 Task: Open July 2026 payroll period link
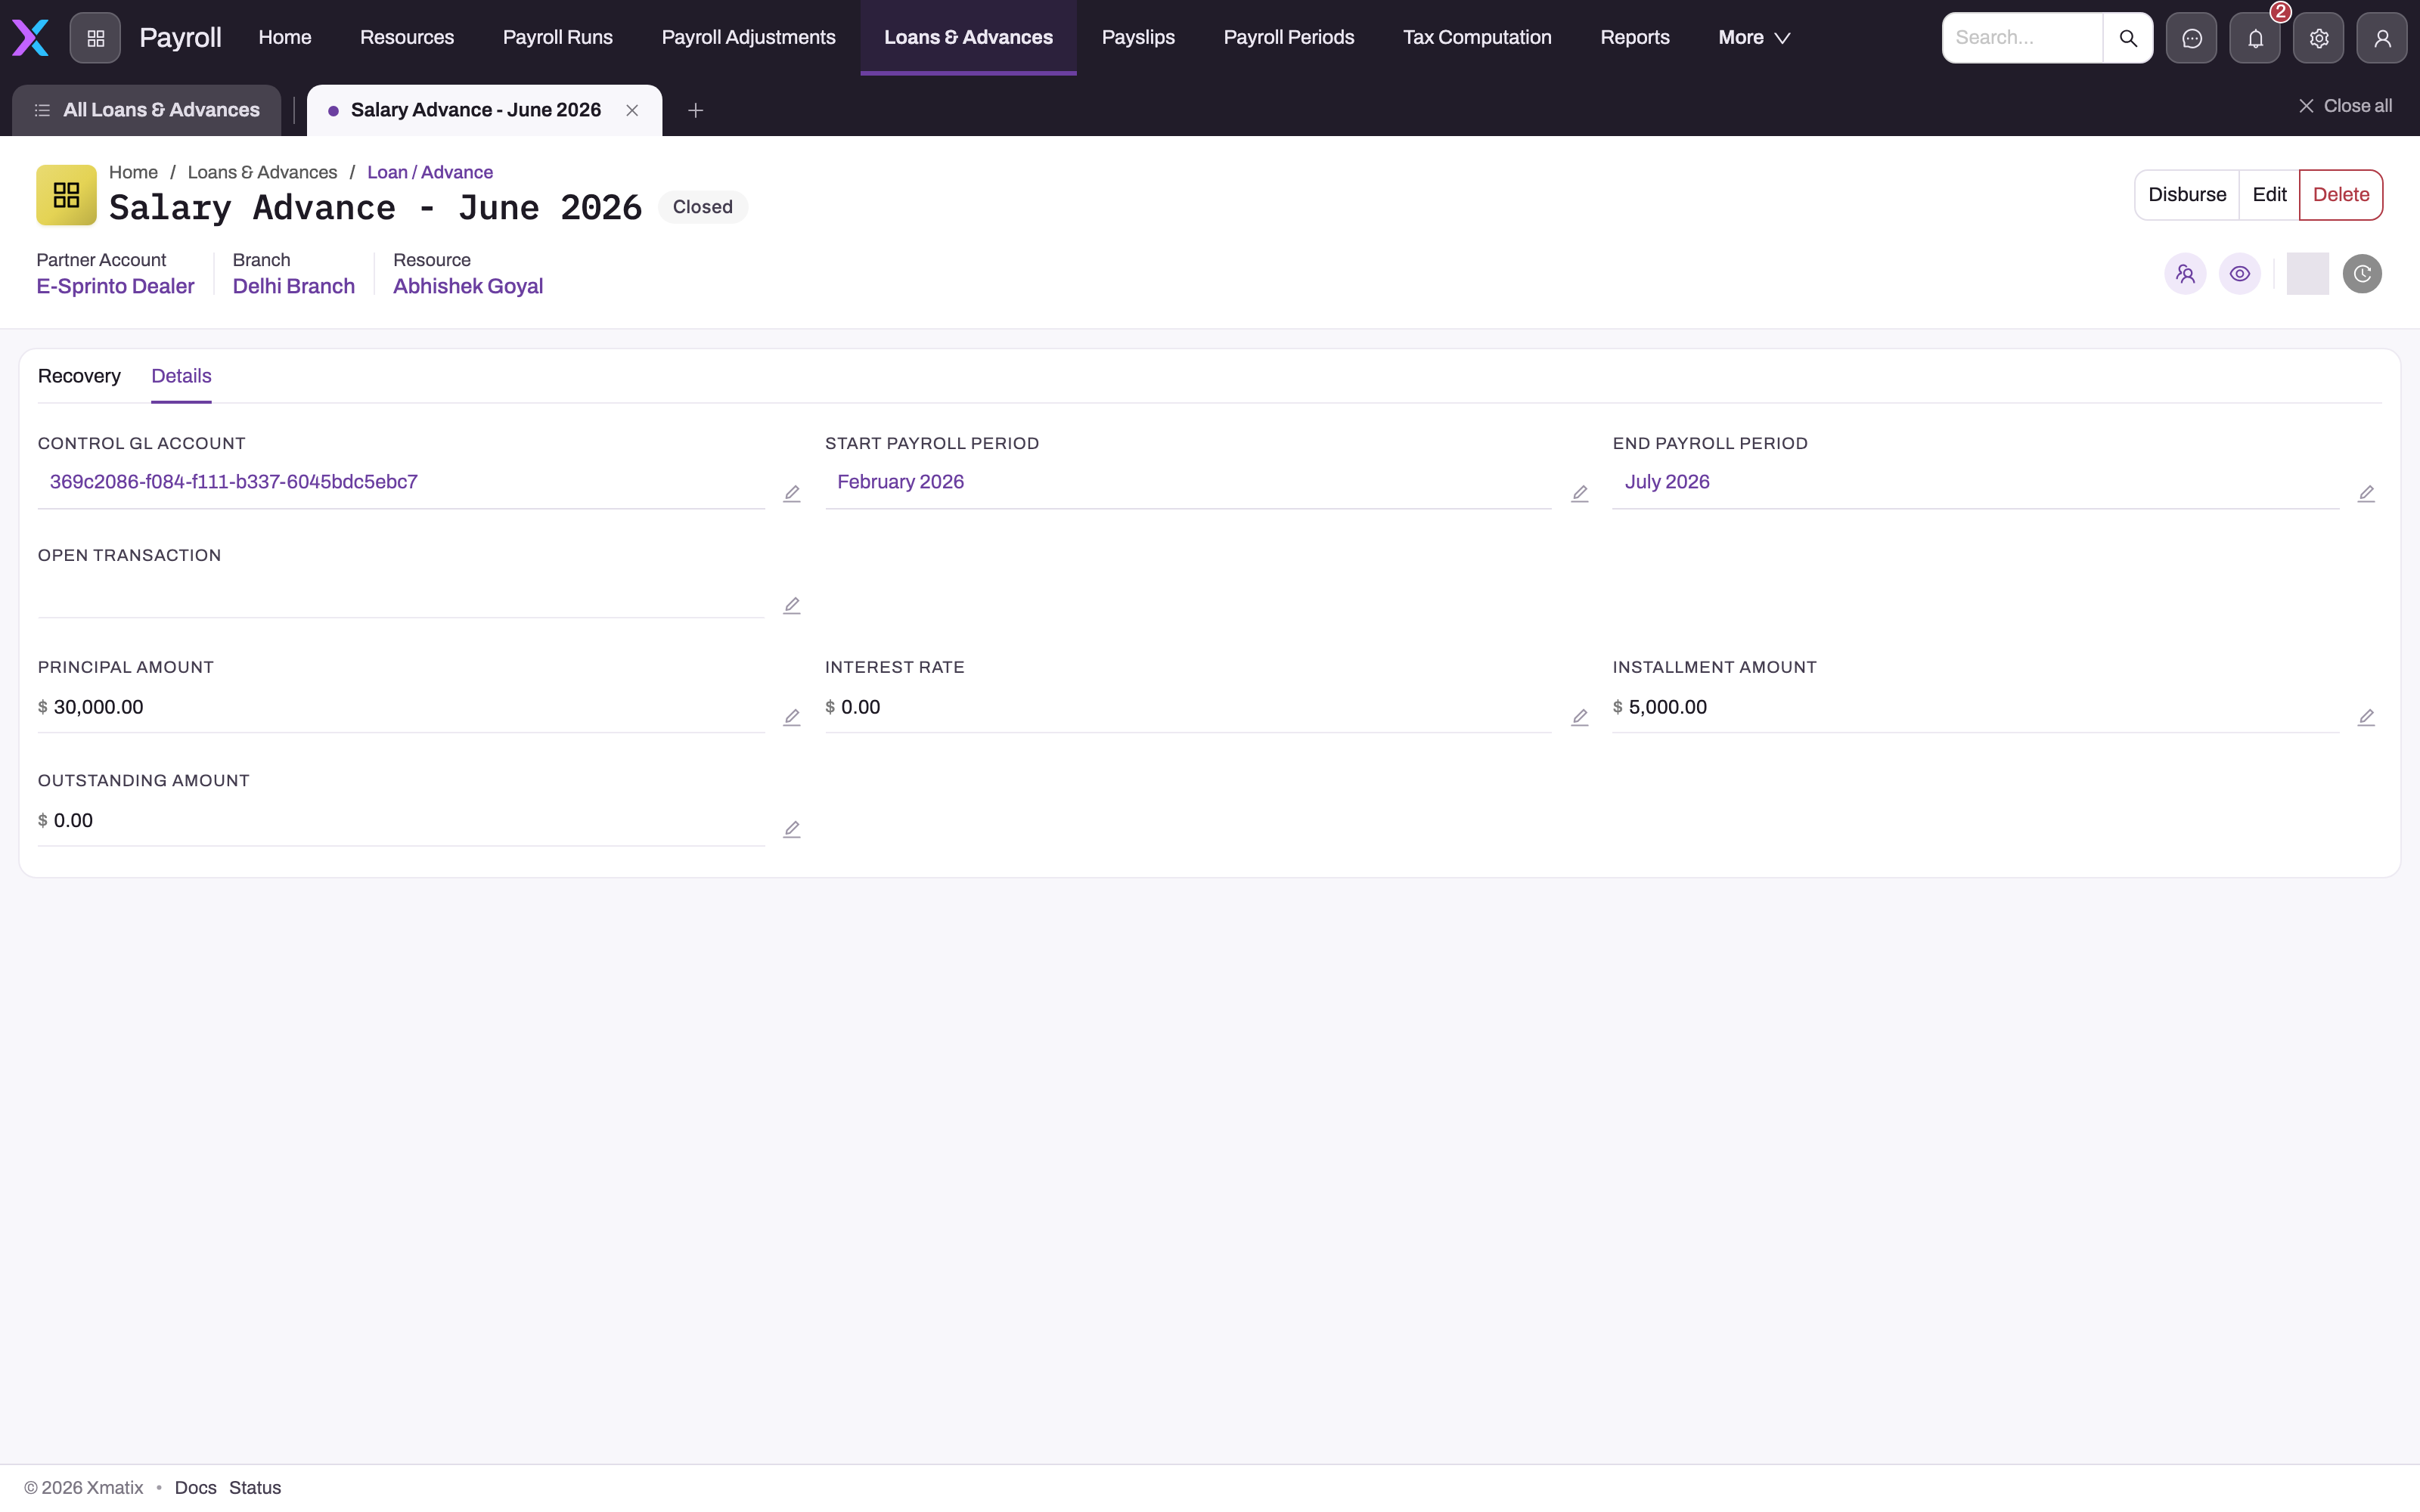coord(1667,482)
